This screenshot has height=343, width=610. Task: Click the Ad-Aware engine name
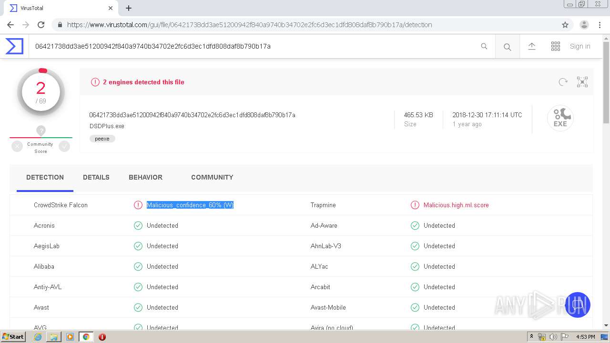[324, 225]
